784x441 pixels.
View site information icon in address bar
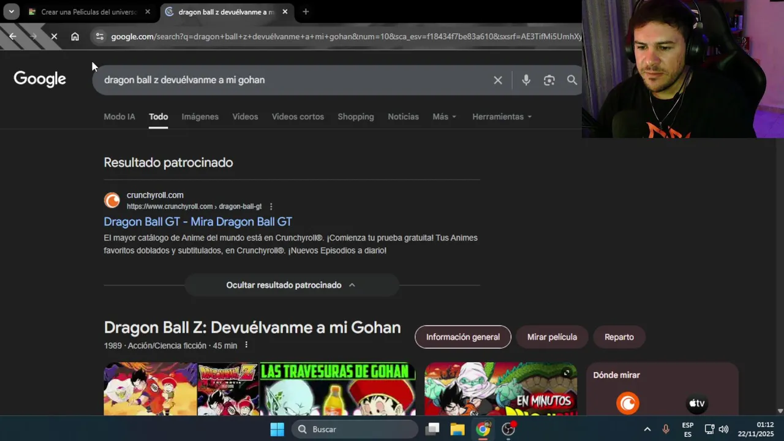(100, 37)
